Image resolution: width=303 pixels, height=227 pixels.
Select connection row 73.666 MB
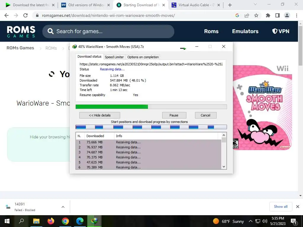point(149,142)
